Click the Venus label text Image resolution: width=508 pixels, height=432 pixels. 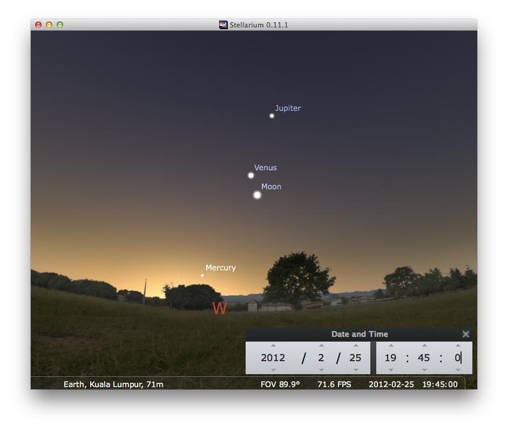tap(266, 168)
